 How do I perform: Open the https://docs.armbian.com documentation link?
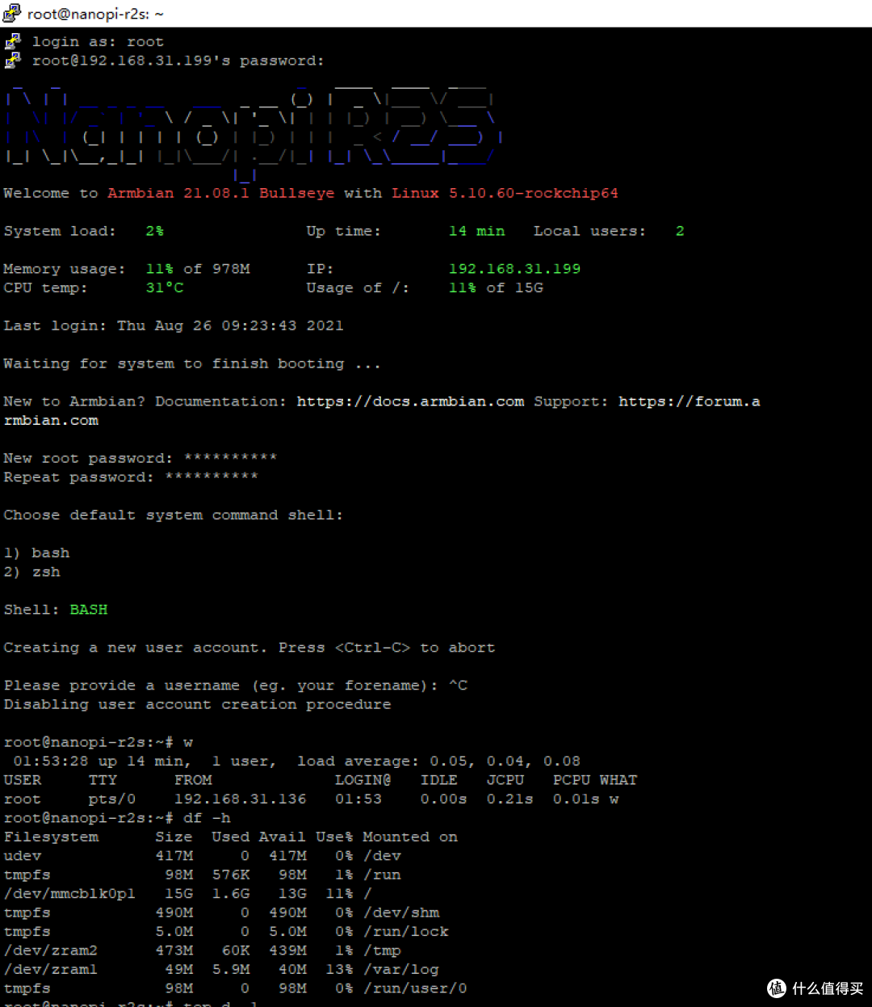click(x=410, y=401)
